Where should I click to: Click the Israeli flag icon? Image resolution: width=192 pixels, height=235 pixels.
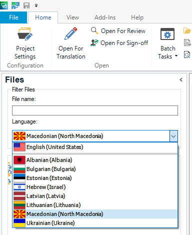(x=19, y=187)
